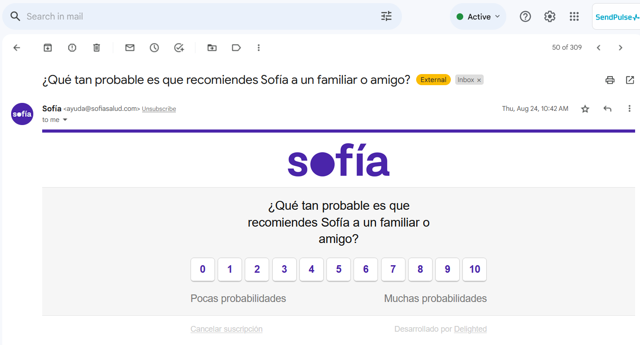This screenshot has width=640, height=345.
Task: Click the date "Thu, Aug 24, 10:42 AM"
Action: tap(535, 109)
